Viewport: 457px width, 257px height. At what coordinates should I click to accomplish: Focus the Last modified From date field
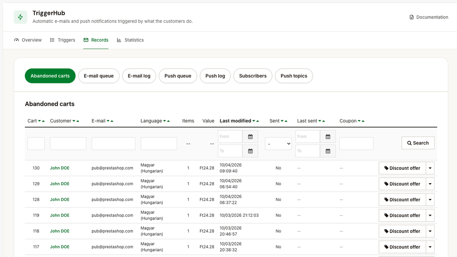[x=230, y=137]
